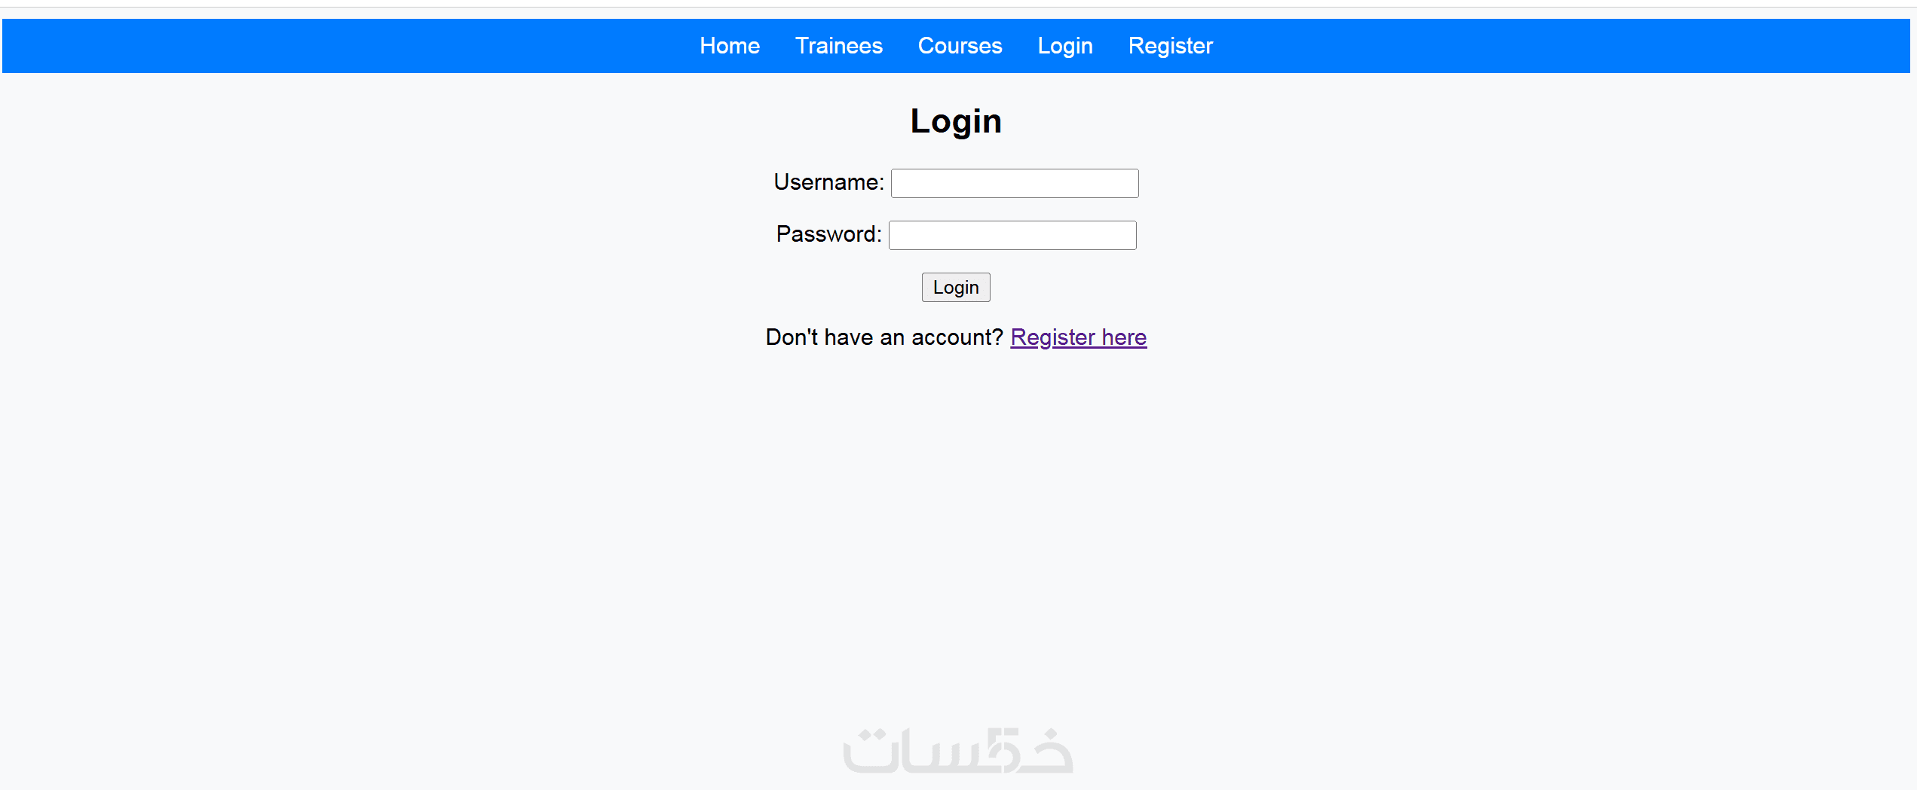Go to the Trainees section
The width and height of the screenshot is (1917, 790).
[838, 46]
